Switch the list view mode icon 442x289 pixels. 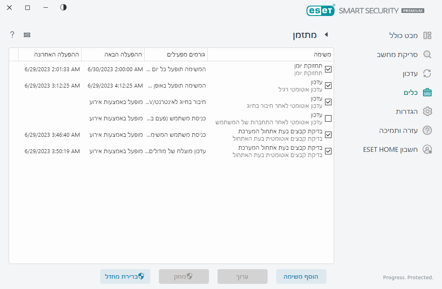[x=27, y=35]
